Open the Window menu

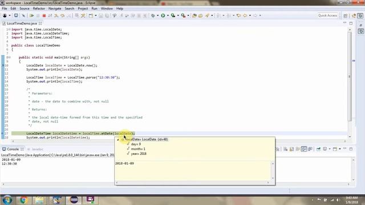pyautogui.click(x=107, y=9)
